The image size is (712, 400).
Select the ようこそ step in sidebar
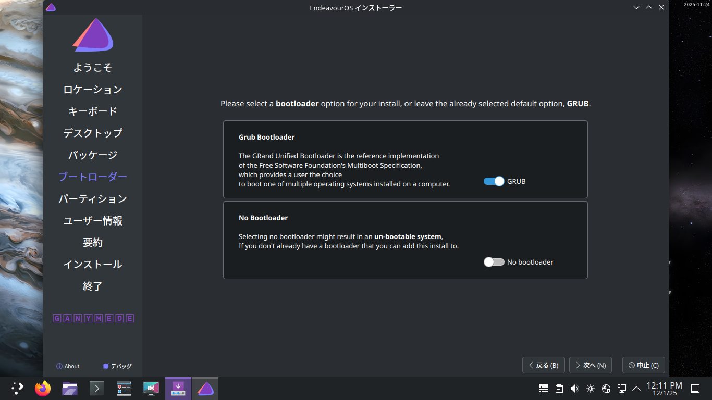point(93,68)
